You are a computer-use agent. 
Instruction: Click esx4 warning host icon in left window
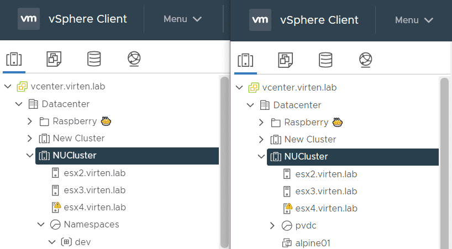pyautogui.click(x=56, y=207)
